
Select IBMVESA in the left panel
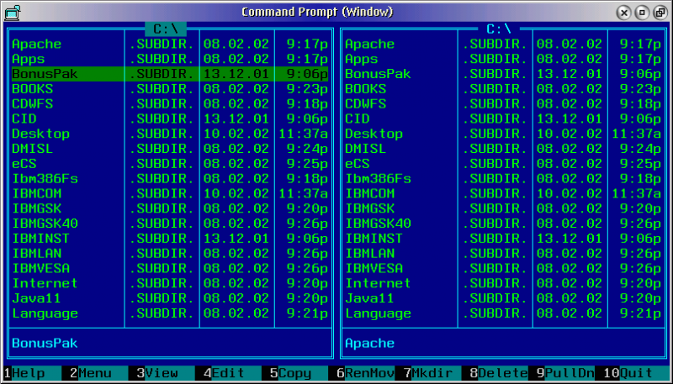(40, 268)
